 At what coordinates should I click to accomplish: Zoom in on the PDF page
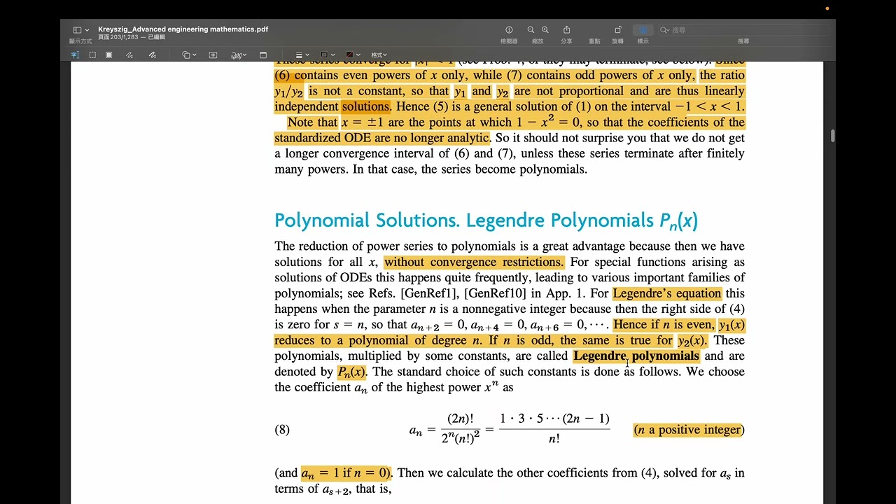tap(545, 30)
